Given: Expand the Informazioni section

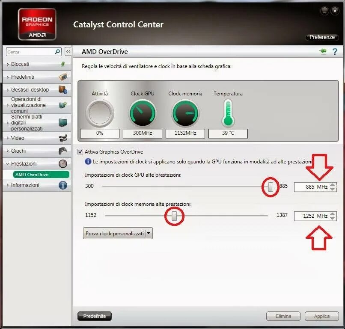Looking at the screenshot, I should tap(8, 185).
